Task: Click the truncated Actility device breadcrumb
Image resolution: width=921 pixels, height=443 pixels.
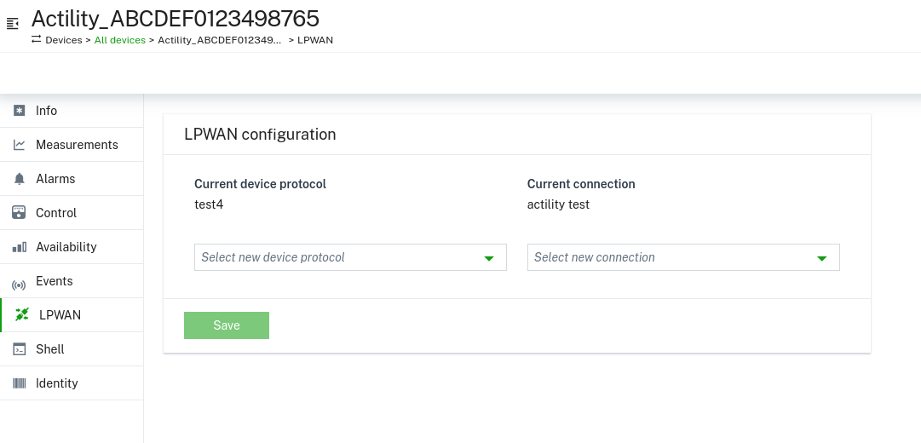Action: point(219,40)
